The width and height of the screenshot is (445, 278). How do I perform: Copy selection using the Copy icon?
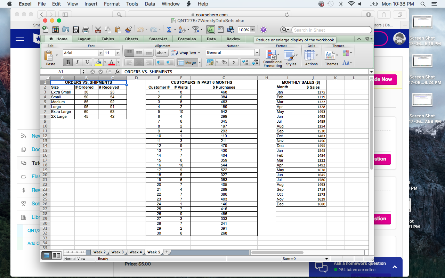point(108,30)
